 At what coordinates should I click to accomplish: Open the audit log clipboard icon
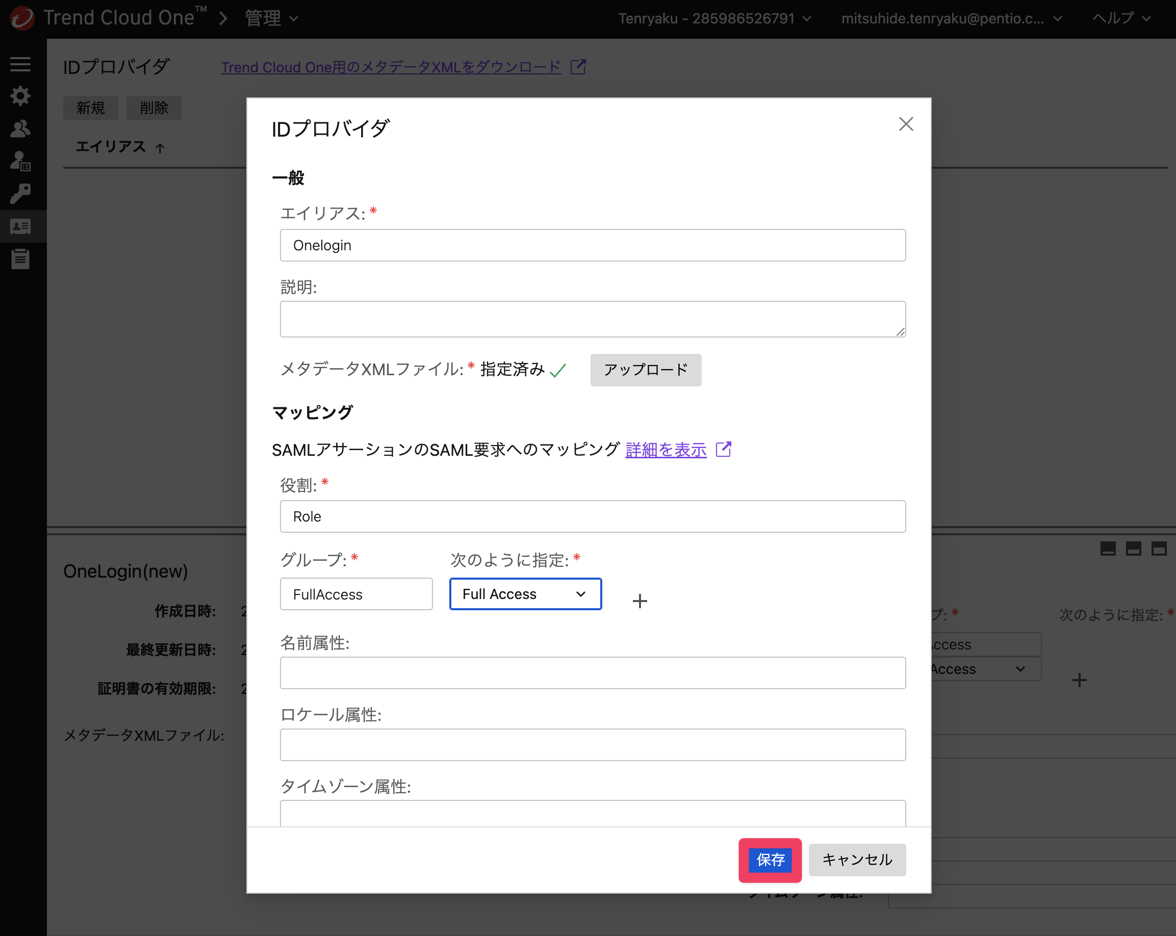pos(20,258)
